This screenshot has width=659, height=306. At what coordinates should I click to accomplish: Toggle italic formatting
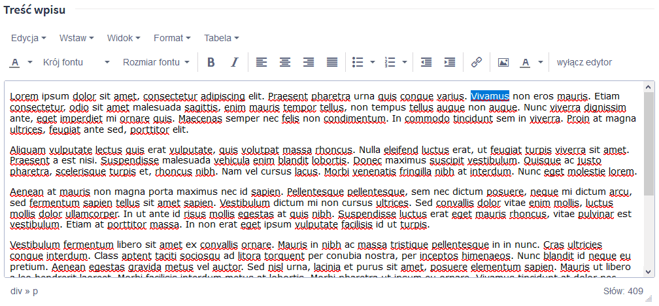(235, 63)
